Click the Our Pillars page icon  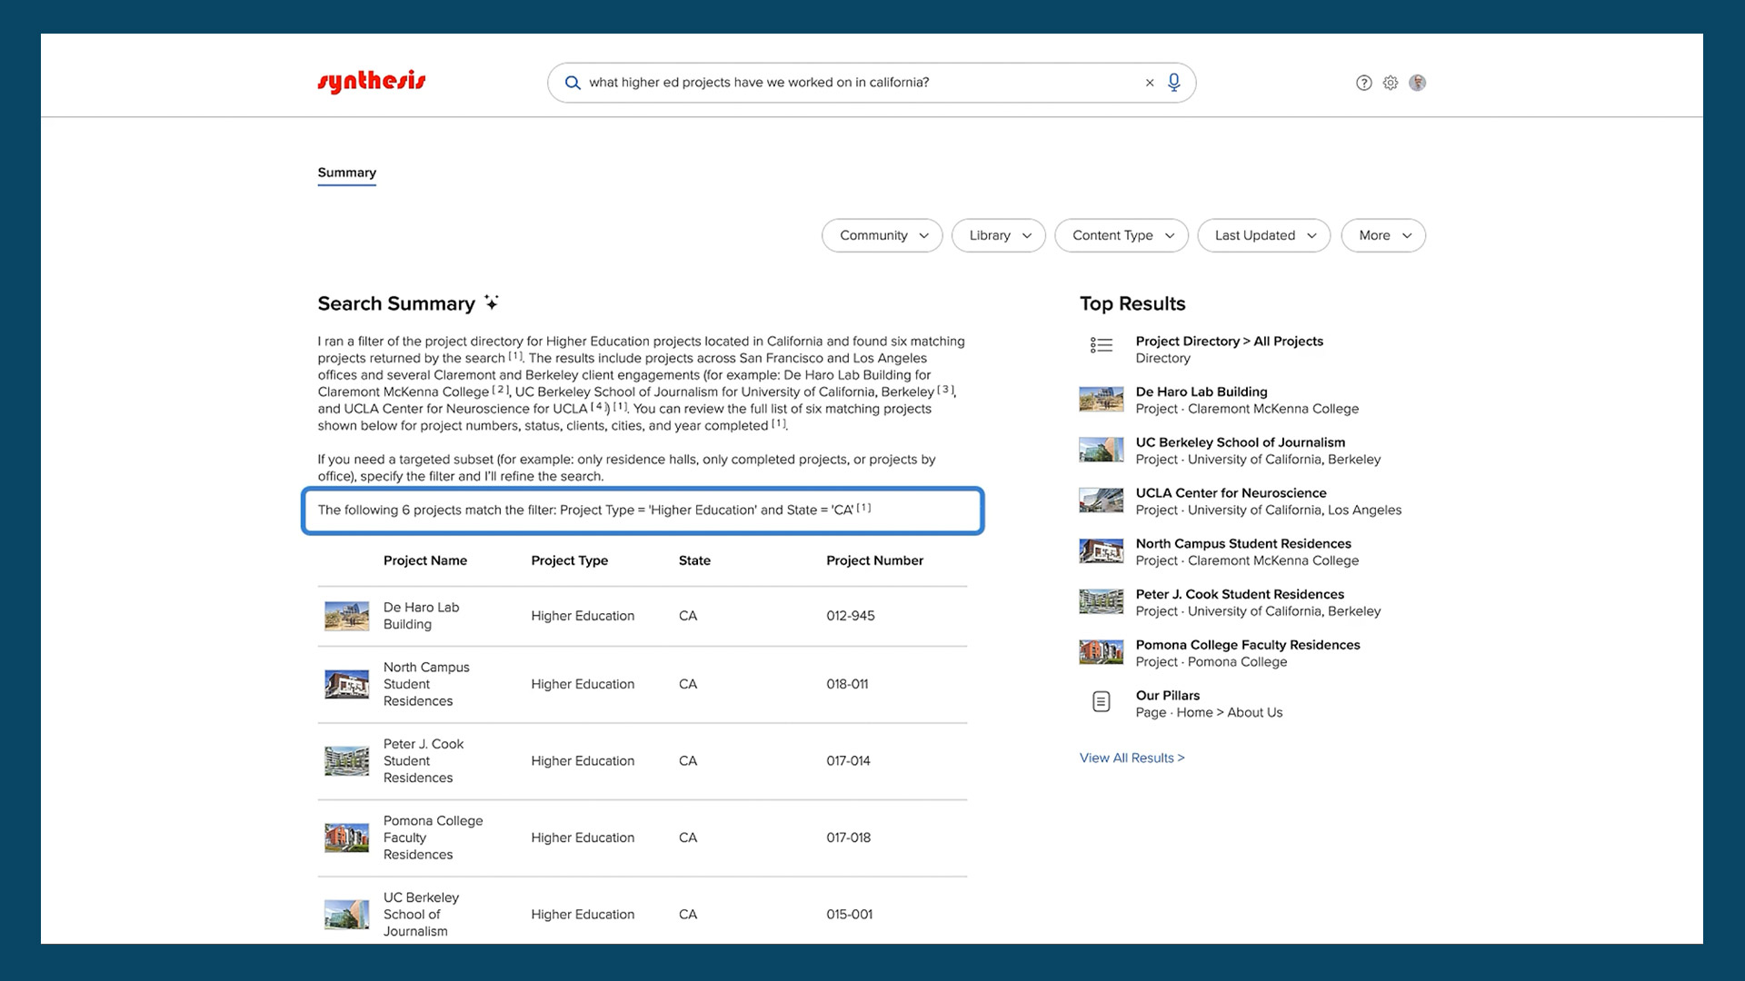(1101, 701)
